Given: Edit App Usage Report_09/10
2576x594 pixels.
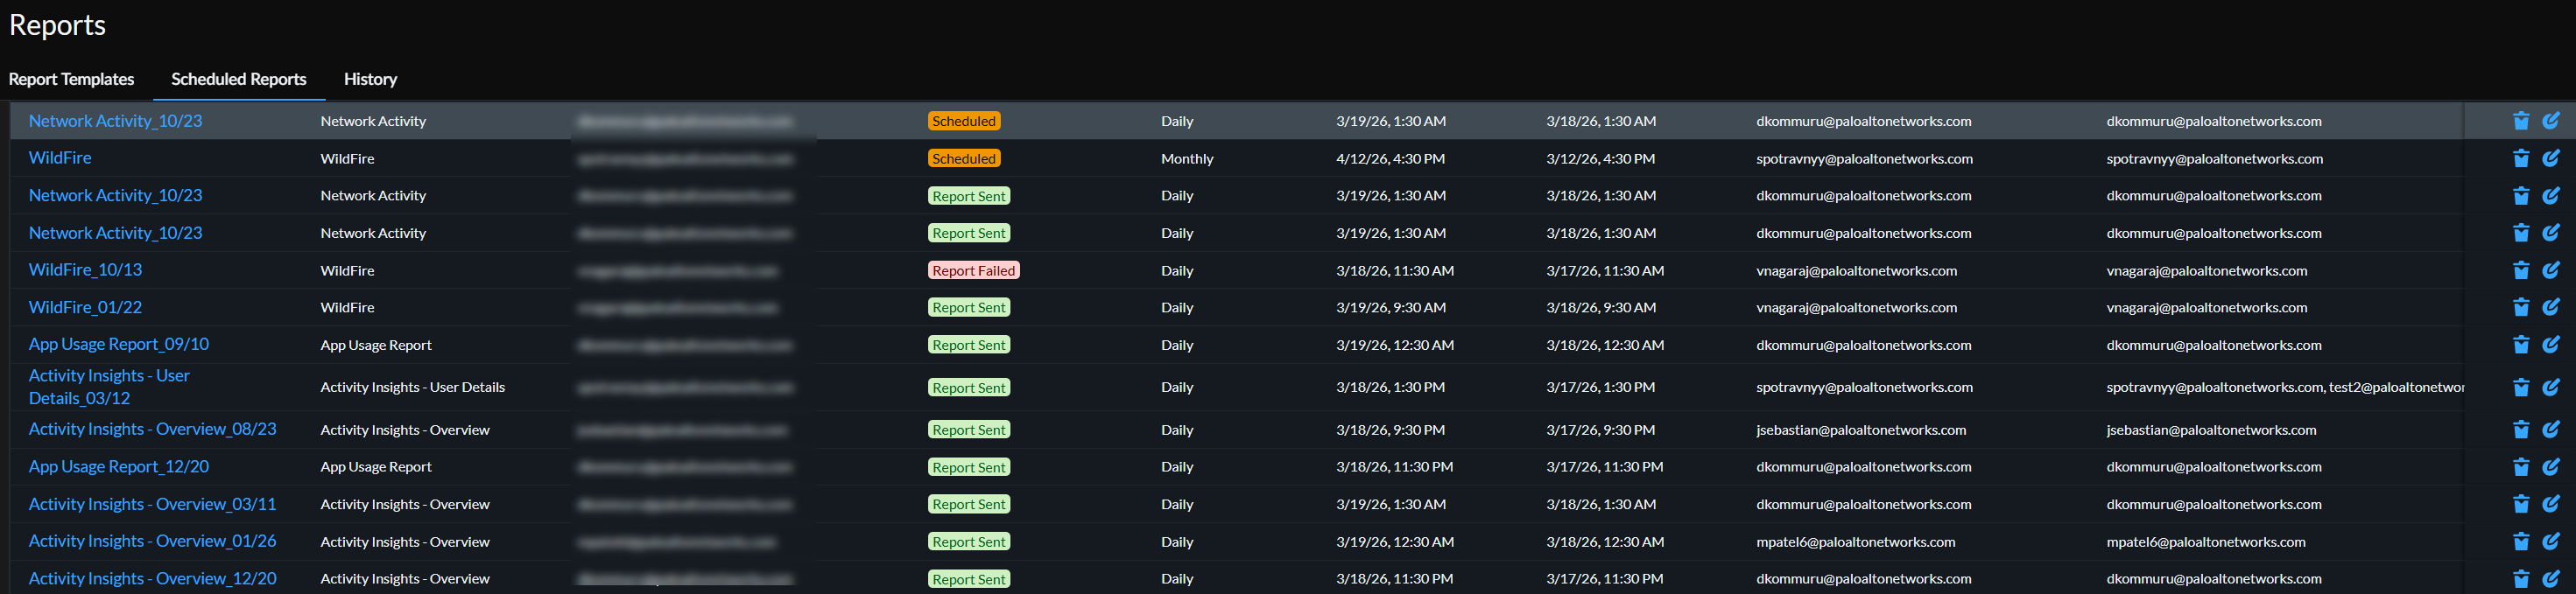Looking at the screenshot, I should [x=2550, y=345].
